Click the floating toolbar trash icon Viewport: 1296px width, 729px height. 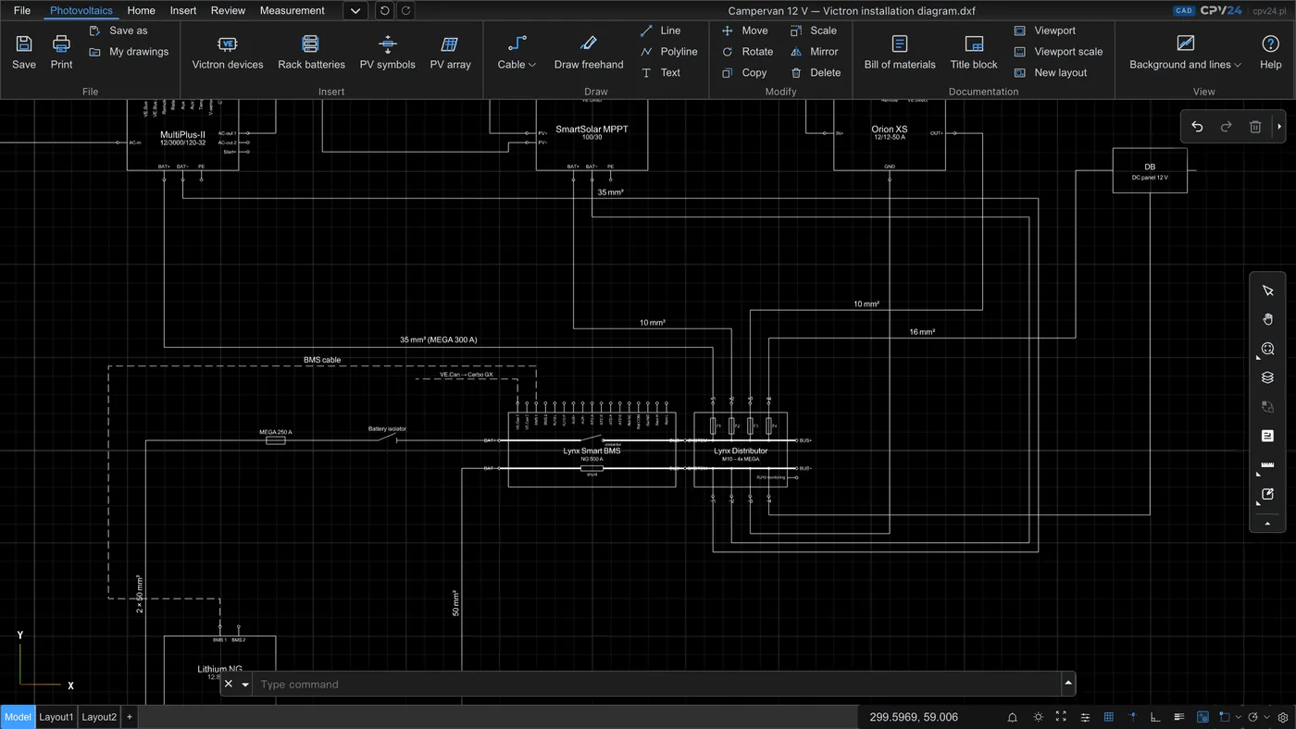tap(1255, 127)
